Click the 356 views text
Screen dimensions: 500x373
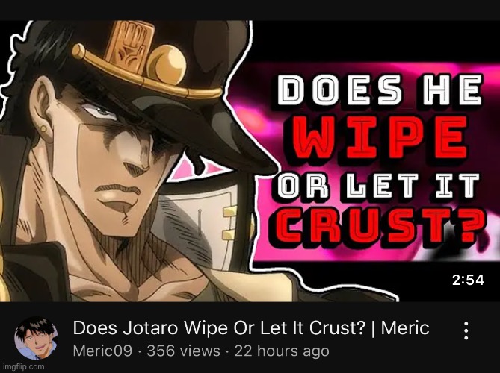(183, 351)
